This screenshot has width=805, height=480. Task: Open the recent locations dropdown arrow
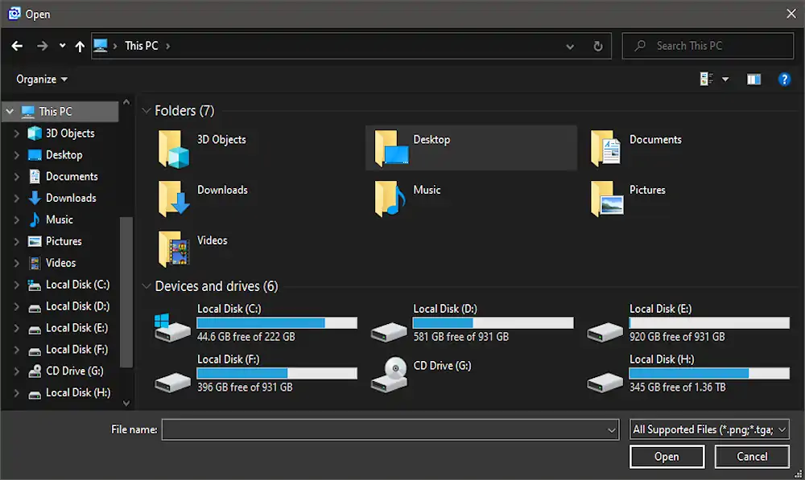tap(62, 46)
